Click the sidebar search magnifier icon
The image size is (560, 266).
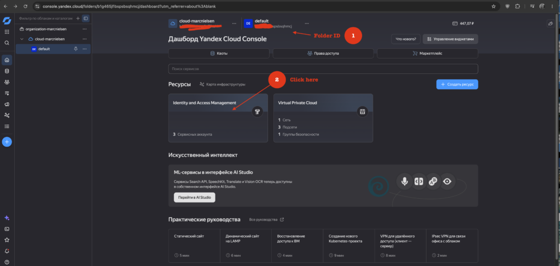pyautogui.click(x=7, y=43)
